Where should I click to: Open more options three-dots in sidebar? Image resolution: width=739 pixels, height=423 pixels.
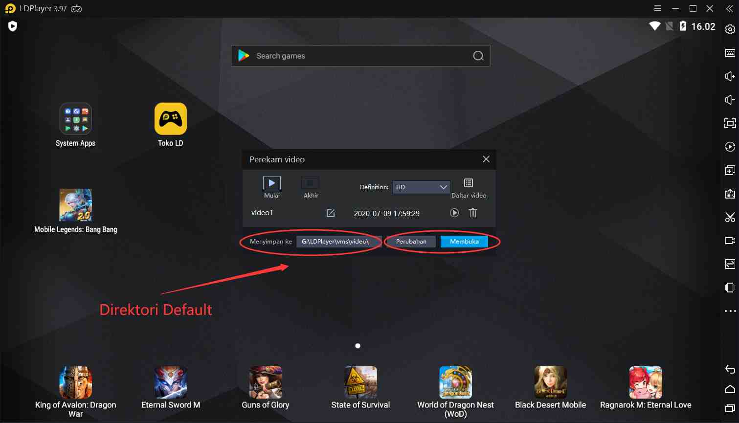[730, 311]
